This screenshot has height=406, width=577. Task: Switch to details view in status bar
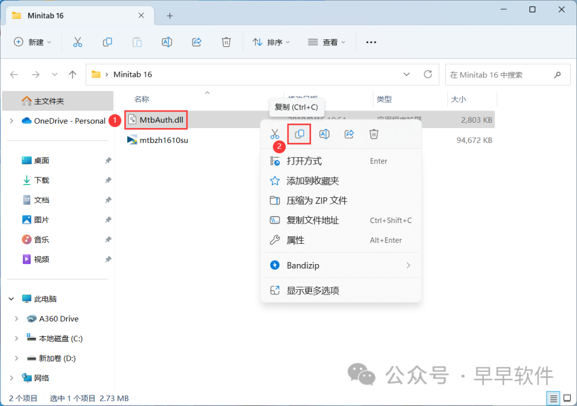553,398
